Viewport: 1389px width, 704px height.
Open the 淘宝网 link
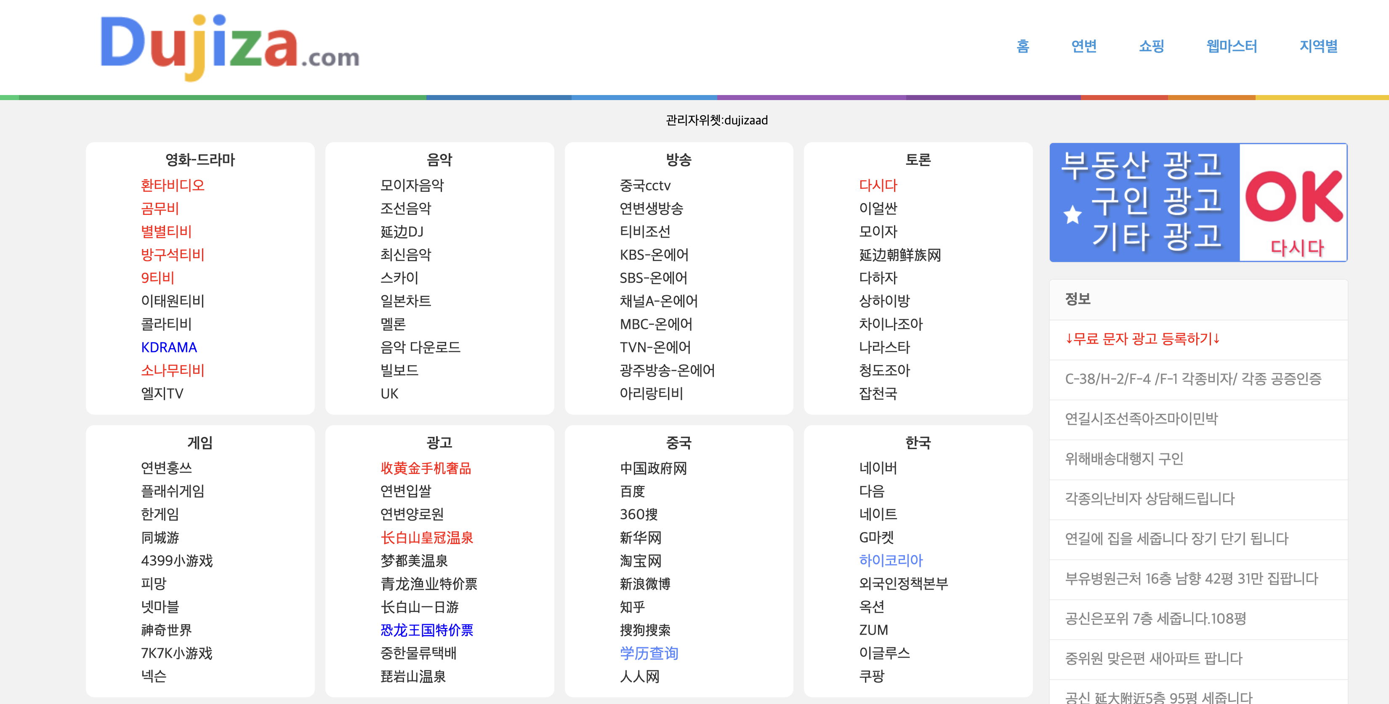tap(641, 561)
